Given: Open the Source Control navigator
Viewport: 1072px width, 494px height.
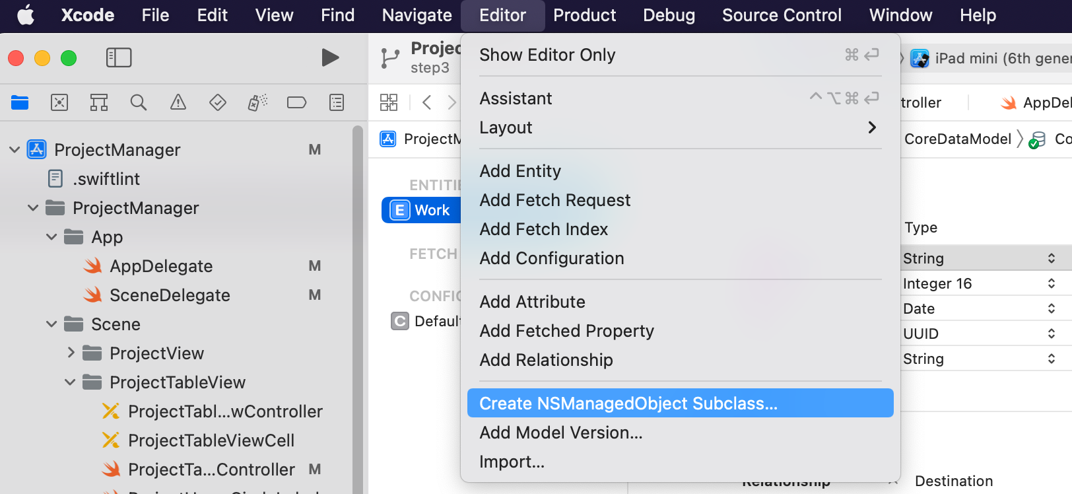Looking at the screenshot, I should (59, 102).
